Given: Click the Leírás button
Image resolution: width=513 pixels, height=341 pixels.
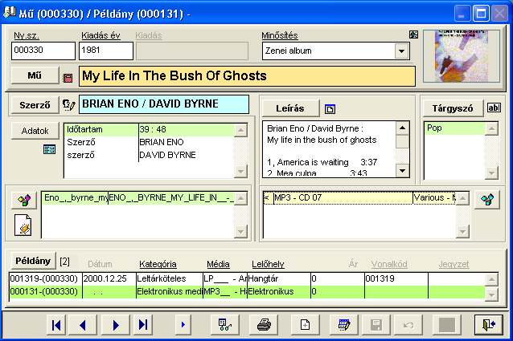Looking at the screenshot, I should [290, 108].
